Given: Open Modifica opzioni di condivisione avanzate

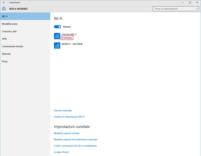Looking at the screenshot, I should click(x=76, y=140).
